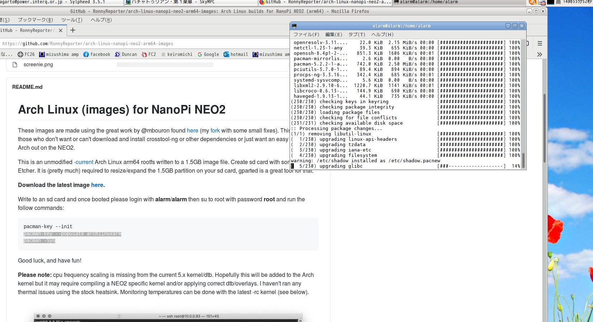Click the 'upgrading glibc' progress line
The image size is (593, 322).
(x=405, y=166)
